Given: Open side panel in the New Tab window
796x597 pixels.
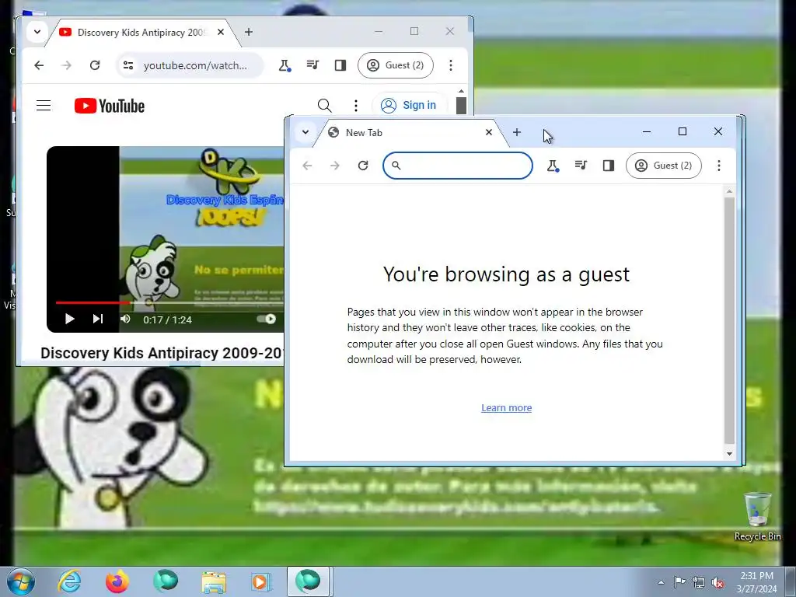Looking at the screenshot, I should tap(609, 166).
